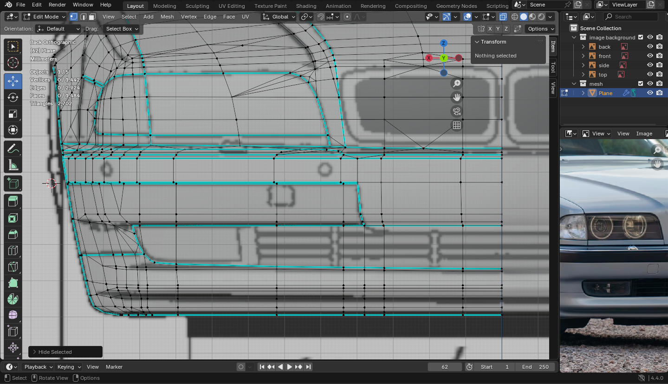Select the Add Cube tool

tap(13, 184)
